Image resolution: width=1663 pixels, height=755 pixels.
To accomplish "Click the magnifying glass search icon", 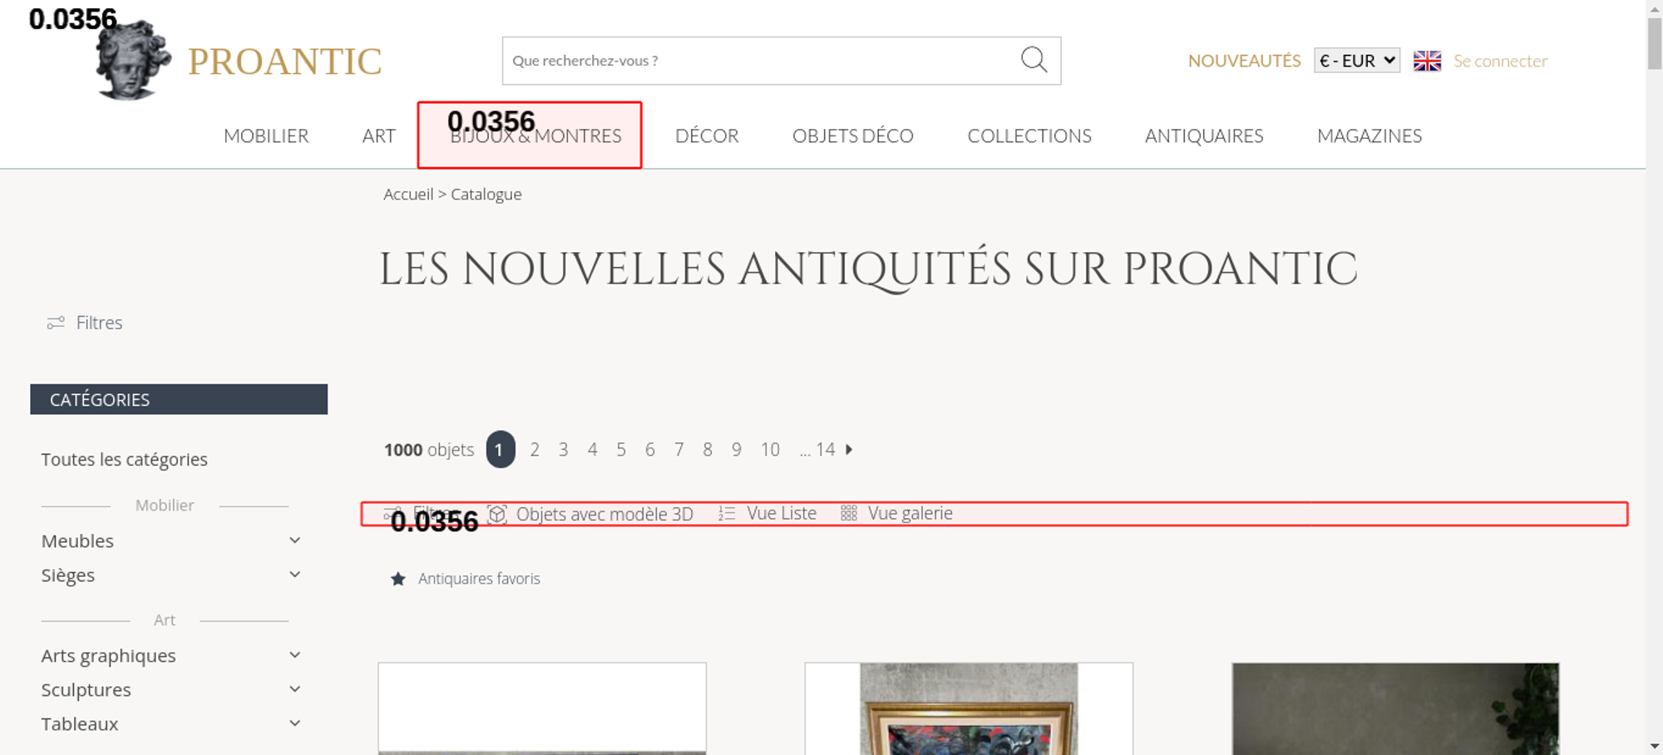I will pyautogui.click(x=1034, y=60).
